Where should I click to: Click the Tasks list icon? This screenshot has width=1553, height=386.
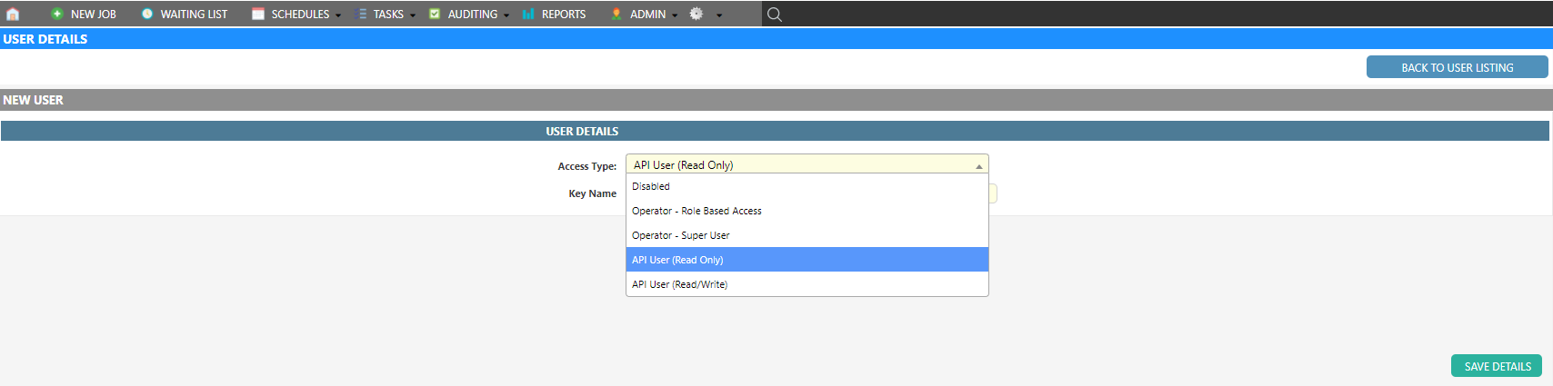click(x=361, y=14)
